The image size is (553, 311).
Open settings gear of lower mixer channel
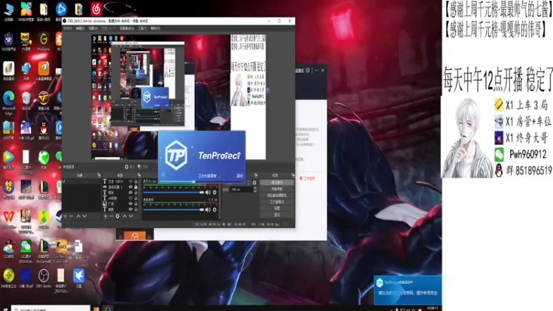(214, 210)
